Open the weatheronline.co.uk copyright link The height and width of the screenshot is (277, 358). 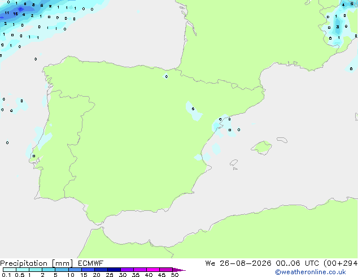pyautogui.click(x=310, y=272)
